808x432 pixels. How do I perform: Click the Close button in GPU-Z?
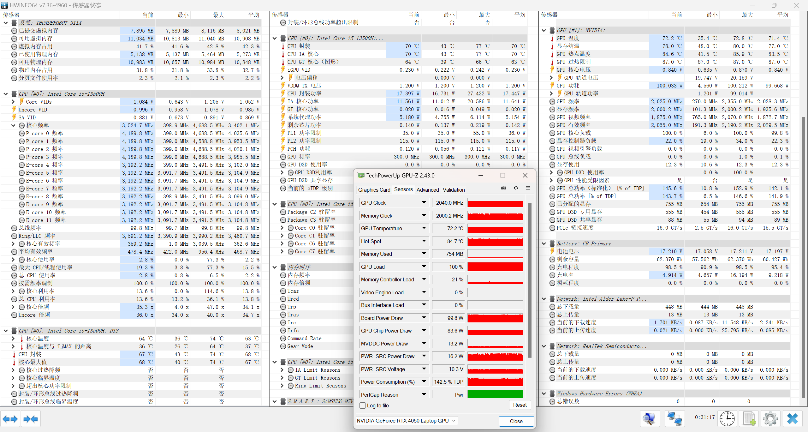point(516,421)
